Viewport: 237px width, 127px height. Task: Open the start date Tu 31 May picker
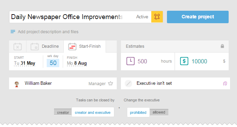click(24, 63)
